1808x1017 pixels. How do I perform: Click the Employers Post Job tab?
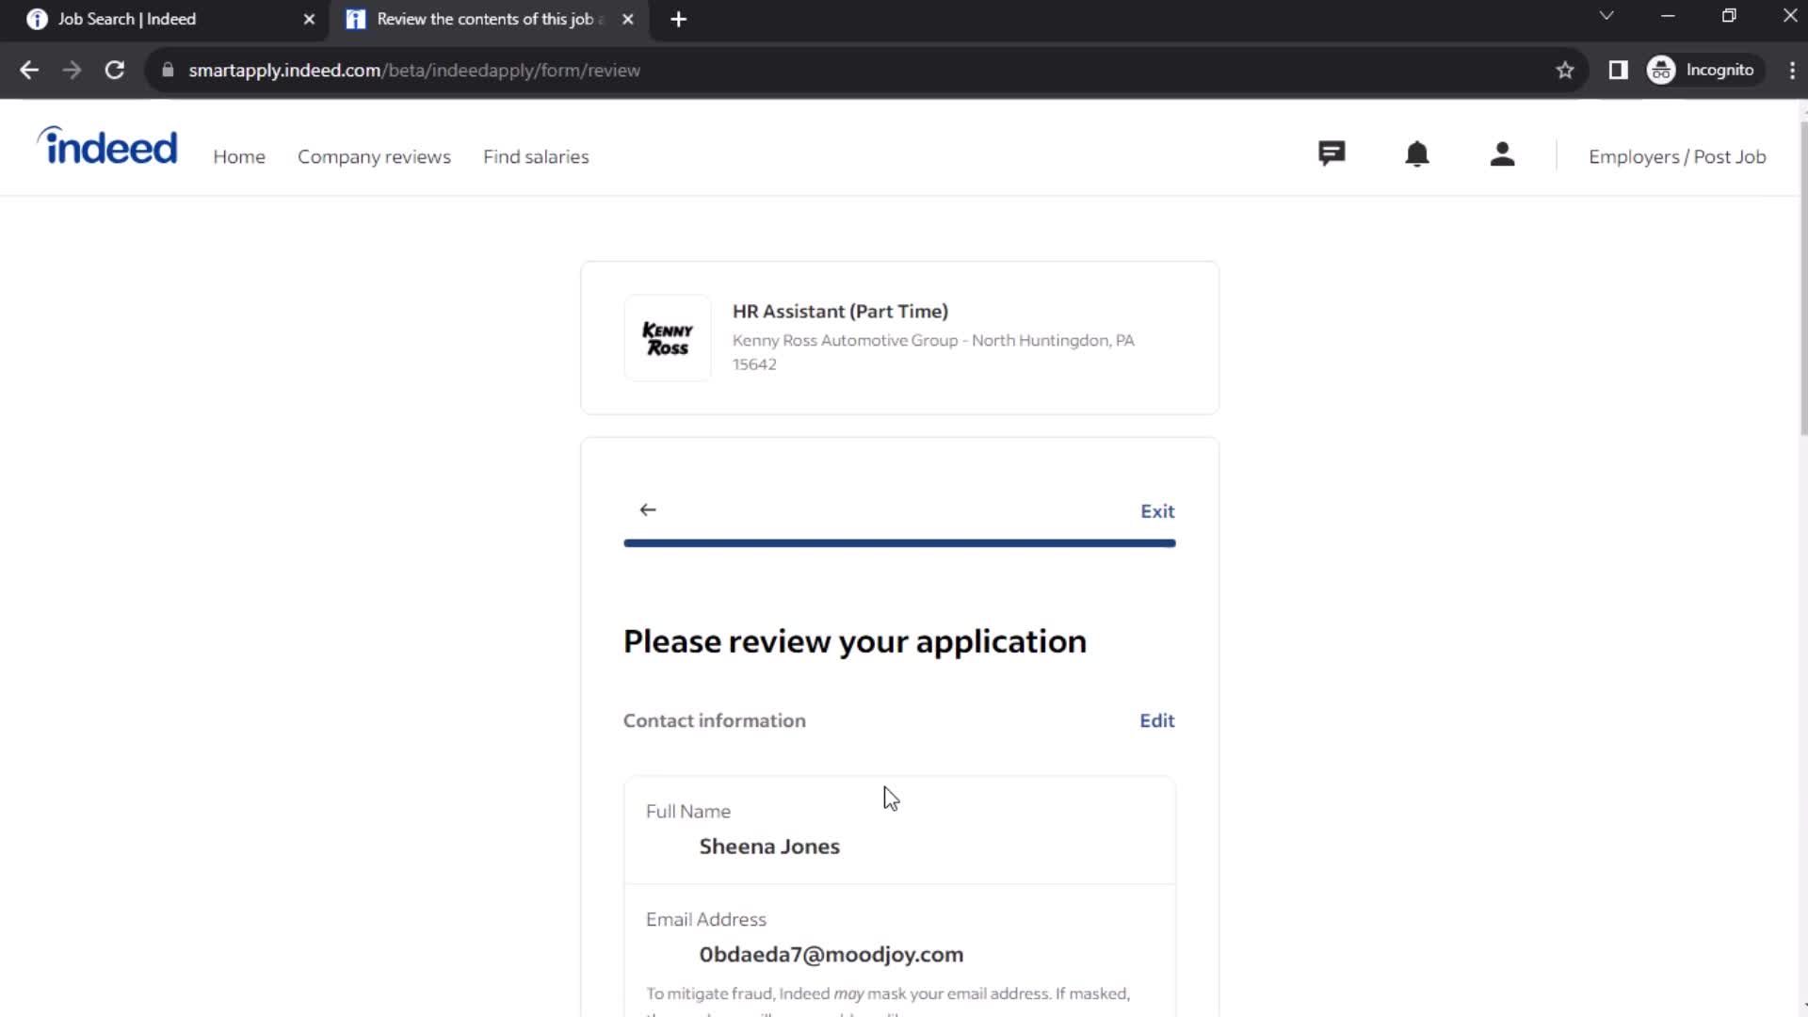pyautogui.click(x=1678, y=155)
